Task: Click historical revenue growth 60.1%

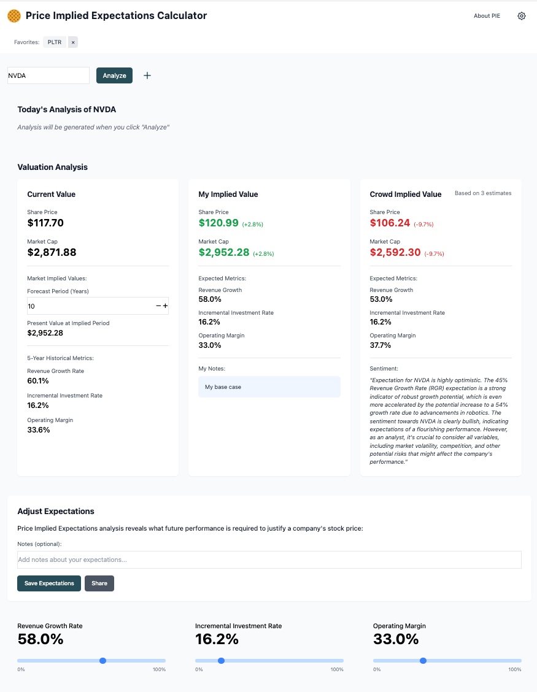Action: point(38,381)
